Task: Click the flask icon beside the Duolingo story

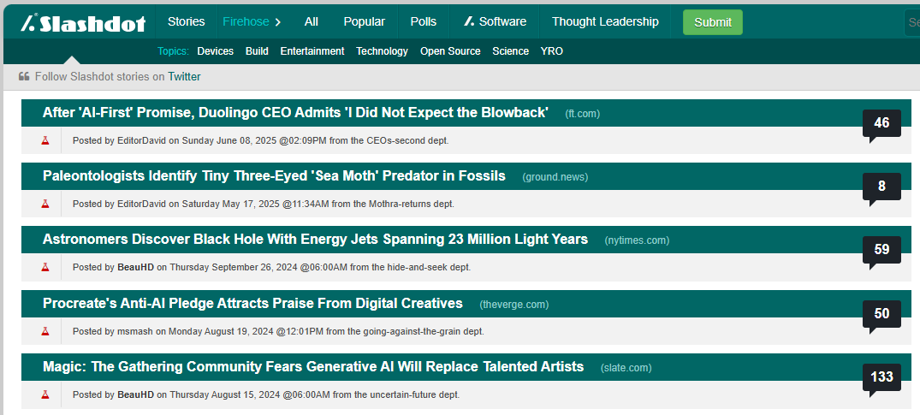Action: pyautogui.click(x=45, y=140)
